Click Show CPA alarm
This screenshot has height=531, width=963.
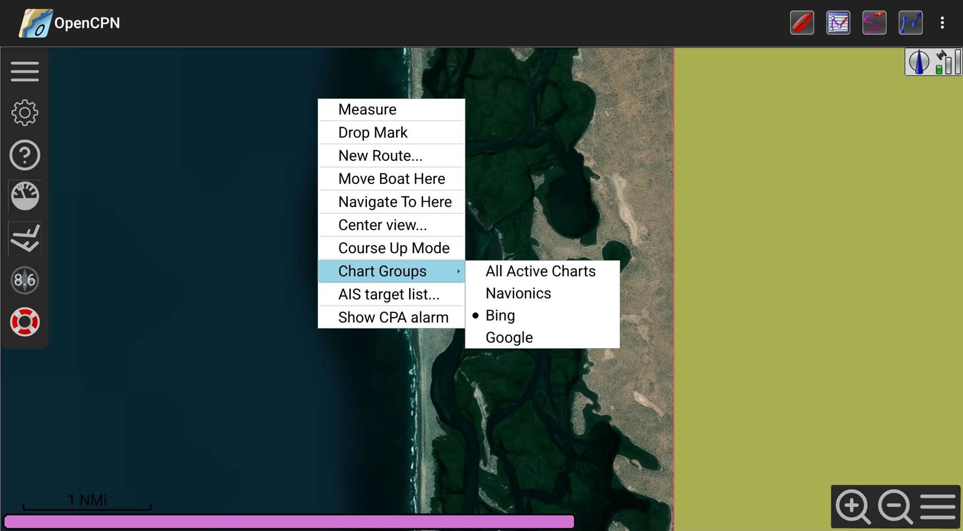tap(393, 317)
